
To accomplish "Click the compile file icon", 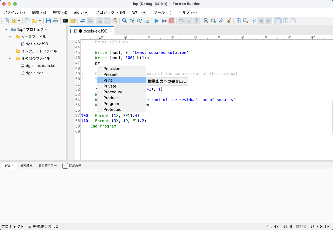I will pyautogui.click(x=206, y=21).
